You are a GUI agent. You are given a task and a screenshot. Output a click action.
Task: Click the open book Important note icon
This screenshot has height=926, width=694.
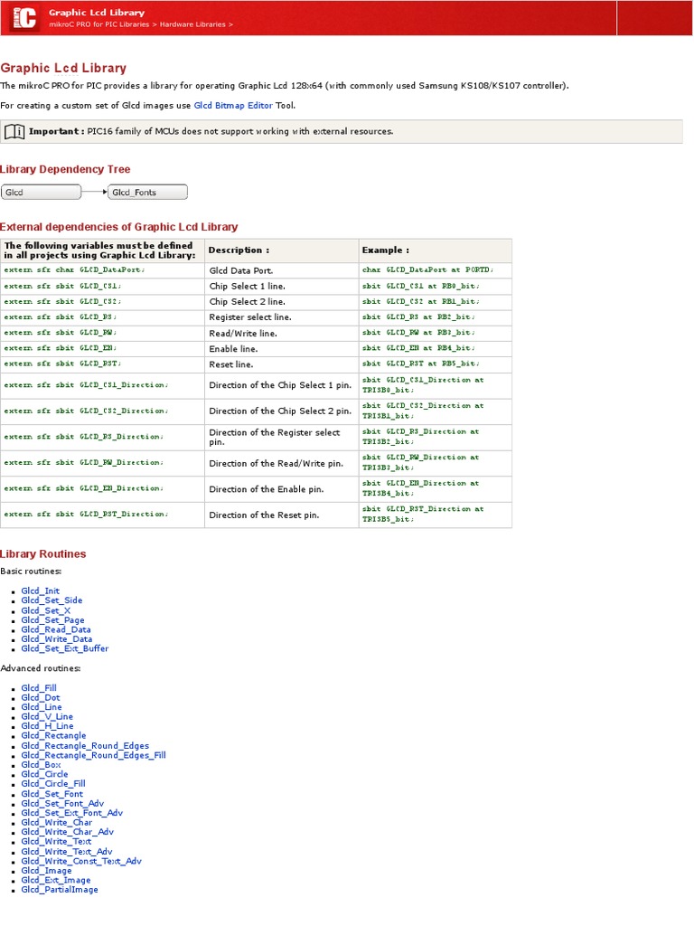coord(14,132)
